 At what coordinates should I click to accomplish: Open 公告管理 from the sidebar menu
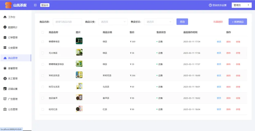tap(13, 109)
